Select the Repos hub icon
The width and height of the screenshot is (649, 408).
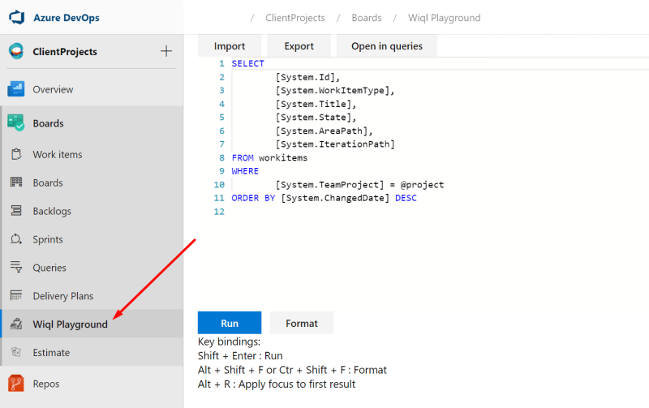[x=15, y=384]
